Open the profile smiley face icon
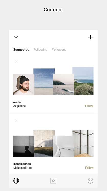Viewport: 107px width, 191px height. click(x=91, y=181)
